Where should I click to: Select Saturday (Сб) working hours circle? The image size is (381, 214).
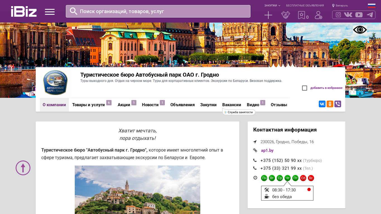(303, 178)
